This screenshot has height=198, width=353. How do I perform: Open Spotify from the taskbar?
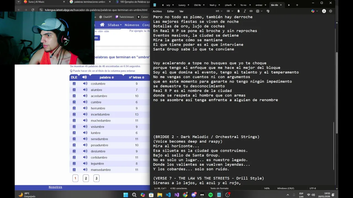pos(210,195)
